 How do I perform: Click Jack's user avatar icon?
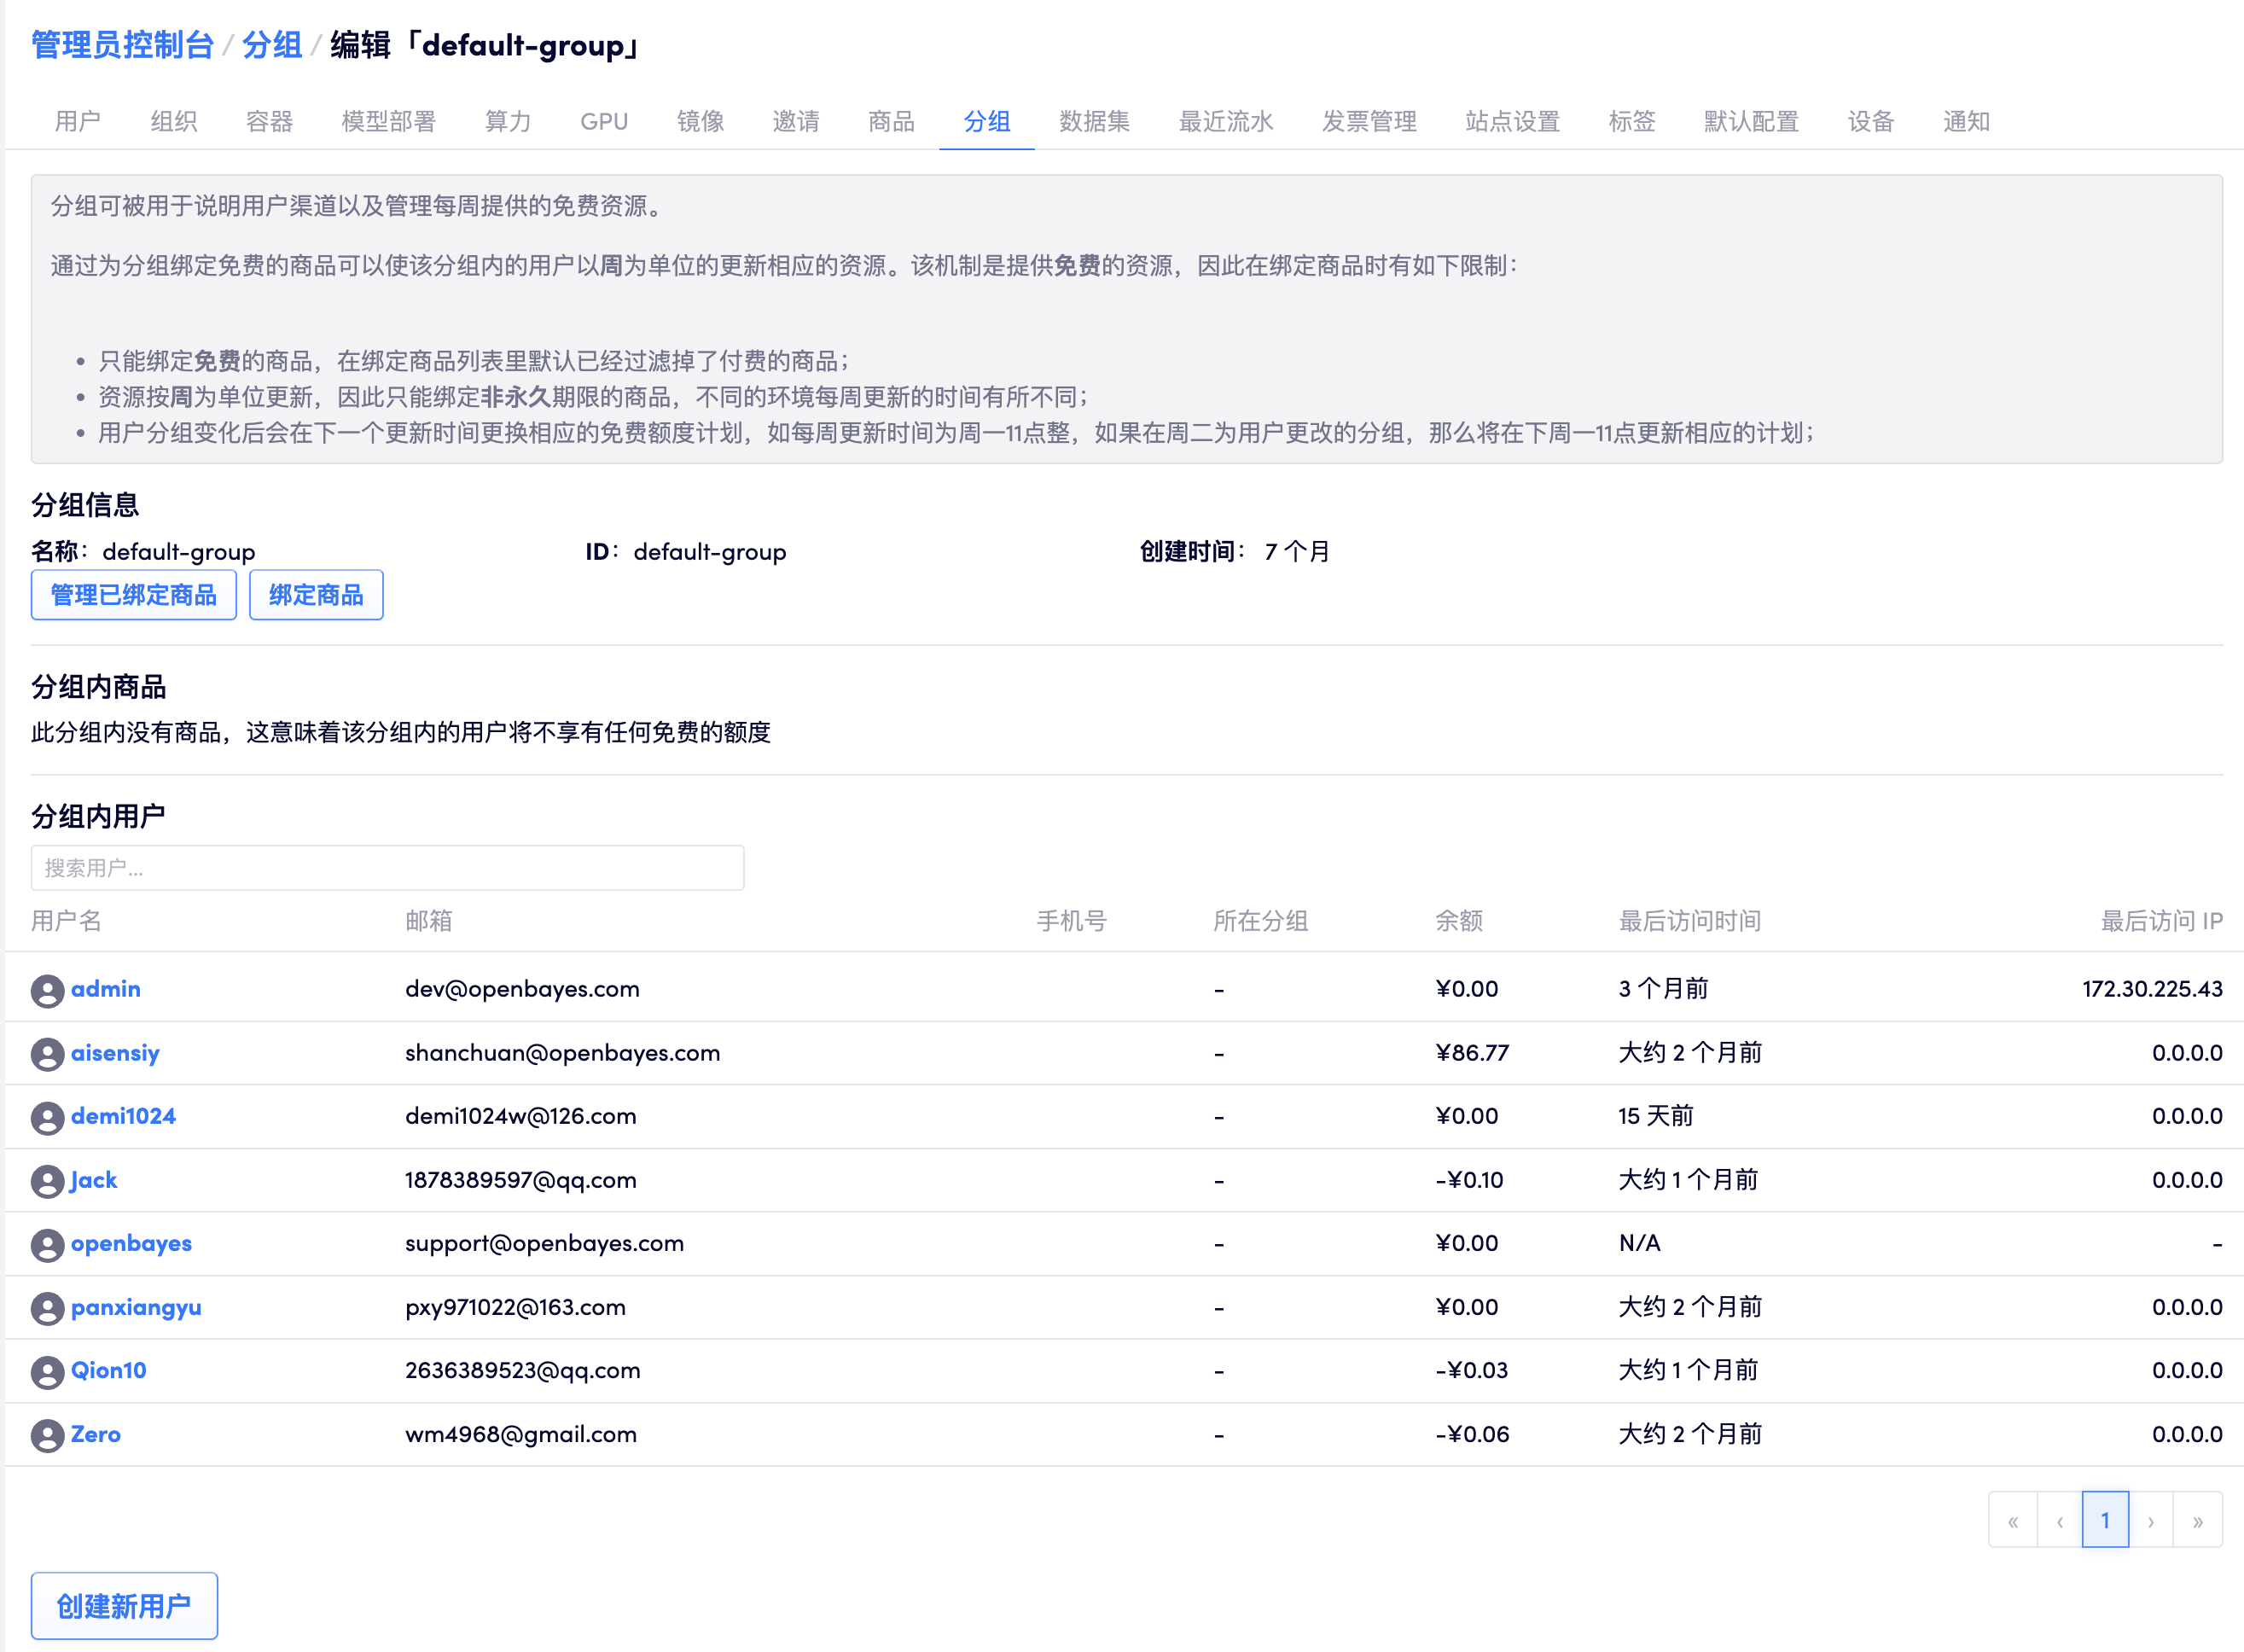point(48,1180)
